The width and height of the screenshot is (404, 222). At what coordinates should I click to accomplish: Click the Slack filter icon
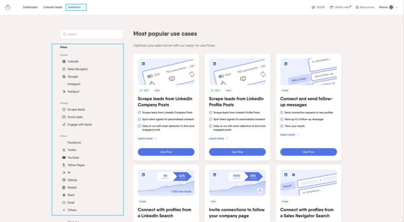pos(64,195)
